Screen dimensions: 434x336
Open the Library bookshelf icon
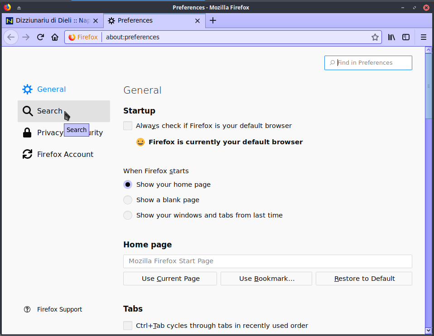point(391,37)
